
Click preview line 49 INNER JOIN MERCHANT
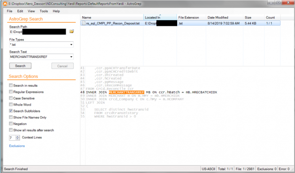pyautogui.click(x=133, y=96)
